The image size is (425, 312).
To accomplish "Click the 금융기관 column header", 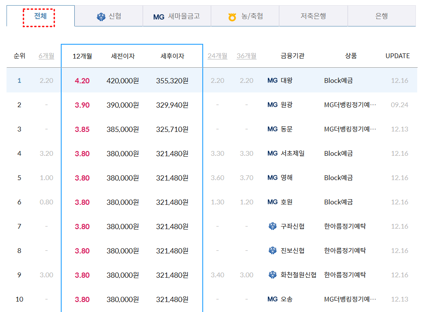I will tap(293, 56).
